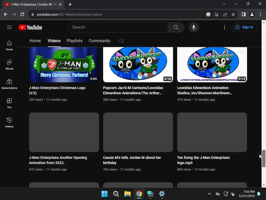Open J-Man Enterprises Christmas Logo thumbnail
This screenshot has width=266, height=200.
tap(64, 65)
